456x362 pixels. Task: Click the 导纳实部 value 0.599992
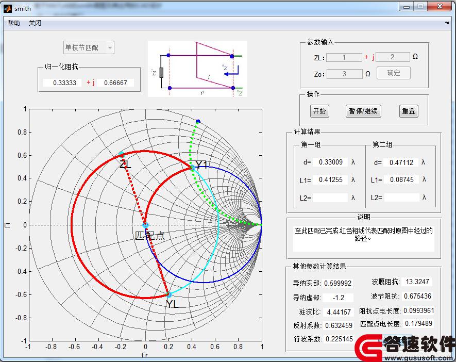[x=337, y=283]
